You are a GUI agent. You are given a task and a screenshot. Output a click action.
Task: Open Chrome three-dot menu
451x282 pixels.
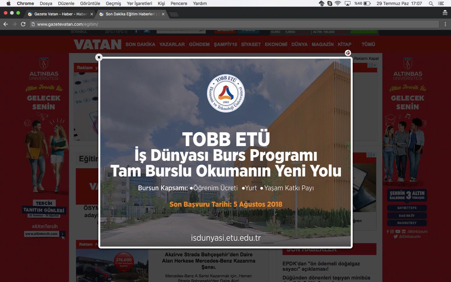click(x=445, y=24)
